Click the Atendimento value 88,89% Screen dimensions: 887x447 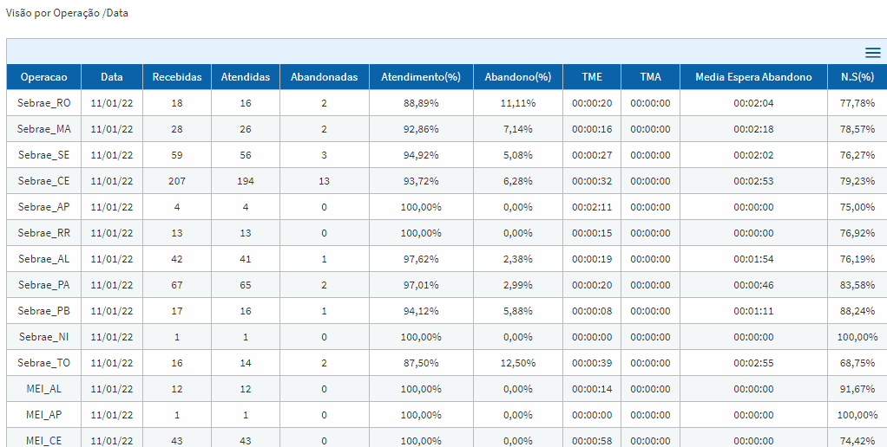pyautogui.click(x=421, y=103)
